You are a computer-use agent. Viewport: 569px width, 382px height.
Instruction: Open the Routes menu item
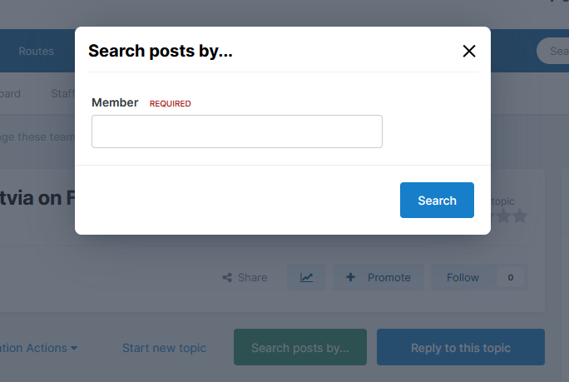coord(36,51)
